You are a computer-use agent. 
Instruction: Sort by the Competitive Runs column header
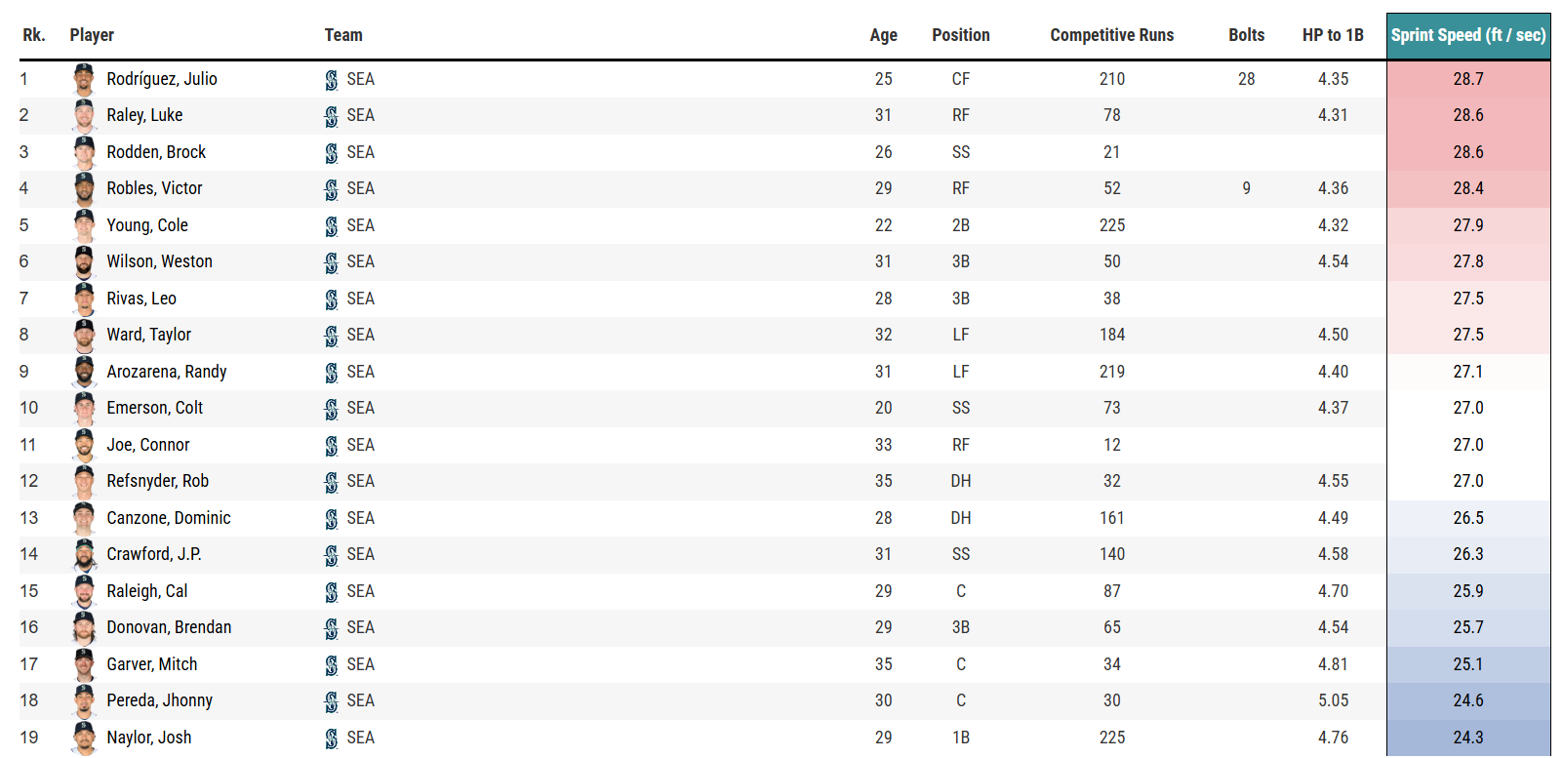pos(1112,35)
